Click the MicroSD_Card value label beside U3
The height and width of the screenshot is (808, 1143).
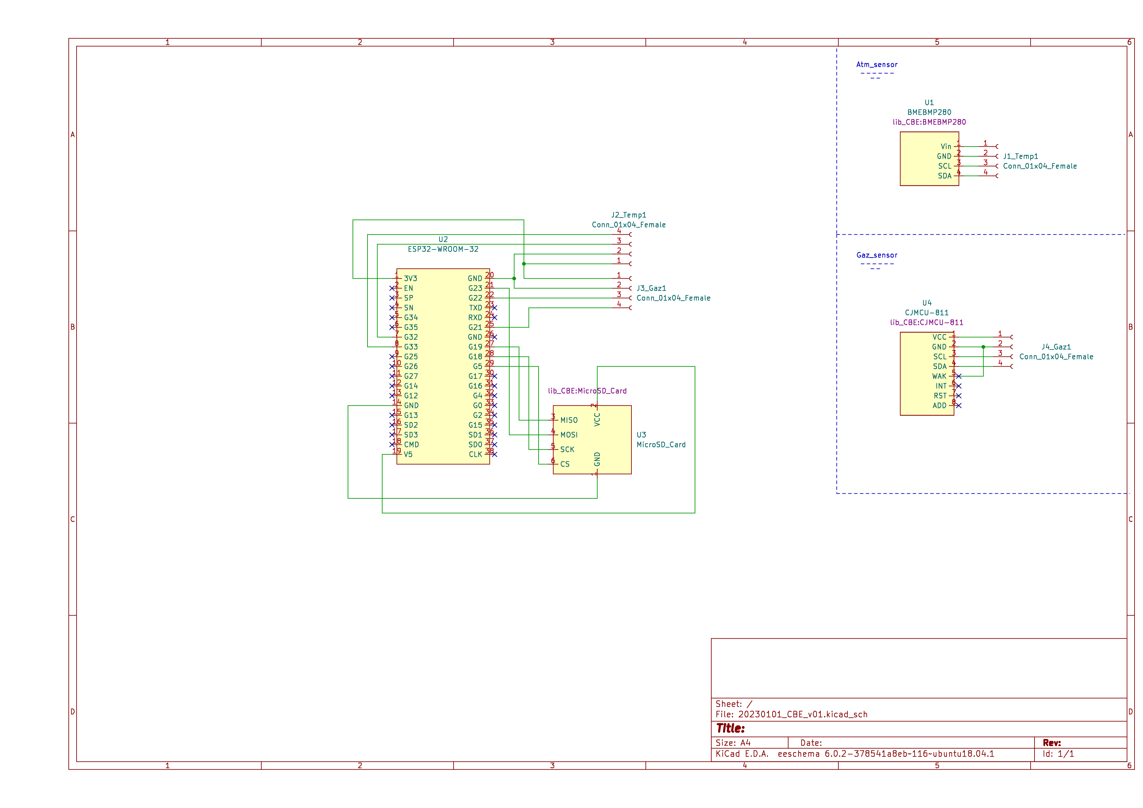(x=660, y=445)
